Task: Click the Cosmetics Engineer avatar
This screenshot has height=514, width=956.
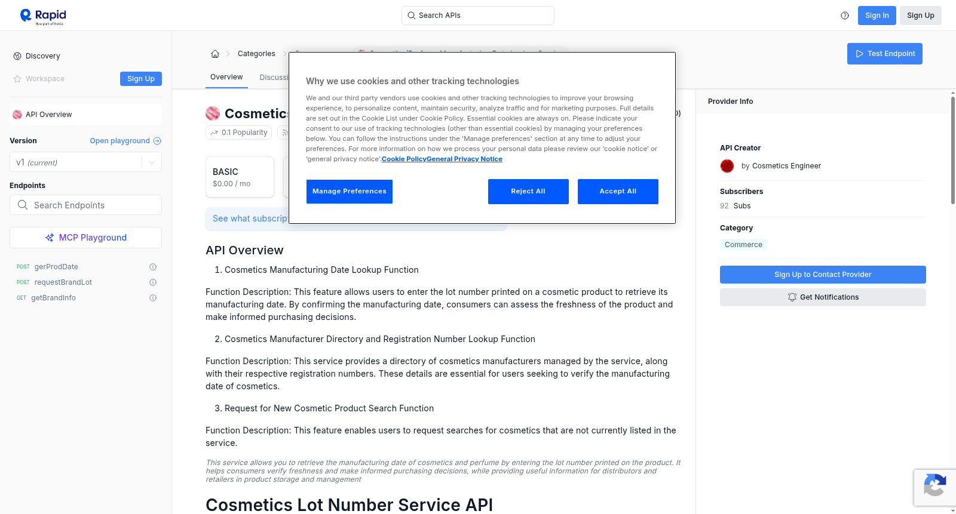Action: tap(727, 166)
